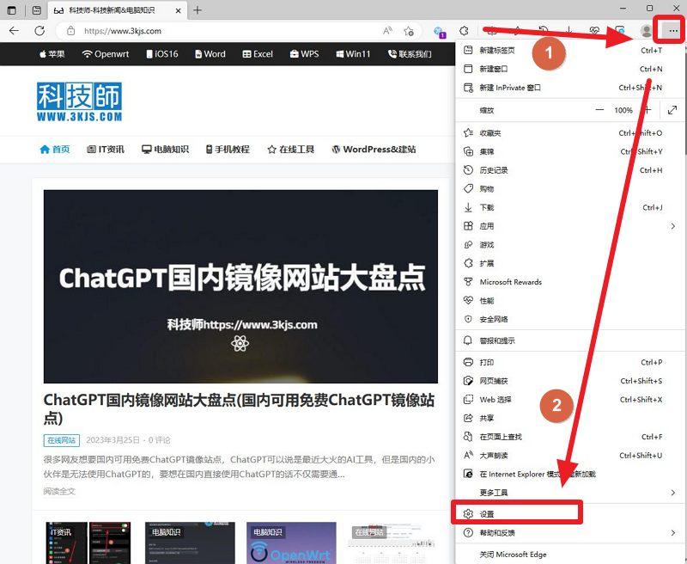This screenshot has height=564, width=687.
Task: Open the tab actions menu icon
Action: click(37, 10)
